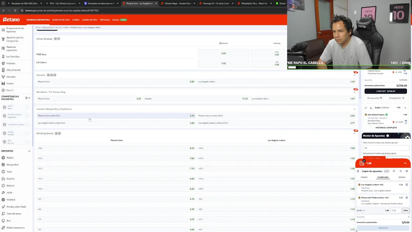Collapse Ganador del partido y Más/Menos section
This screenshot has width=412, height=232.
(x=354, y=109)
